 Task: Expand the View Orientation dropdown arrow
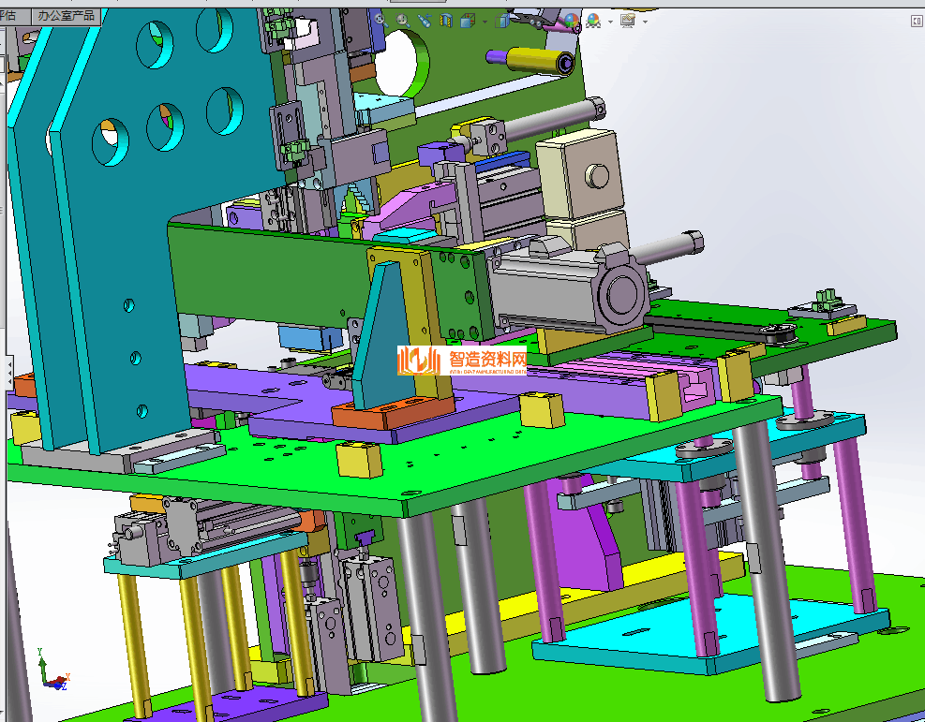[x=483, y=21]
